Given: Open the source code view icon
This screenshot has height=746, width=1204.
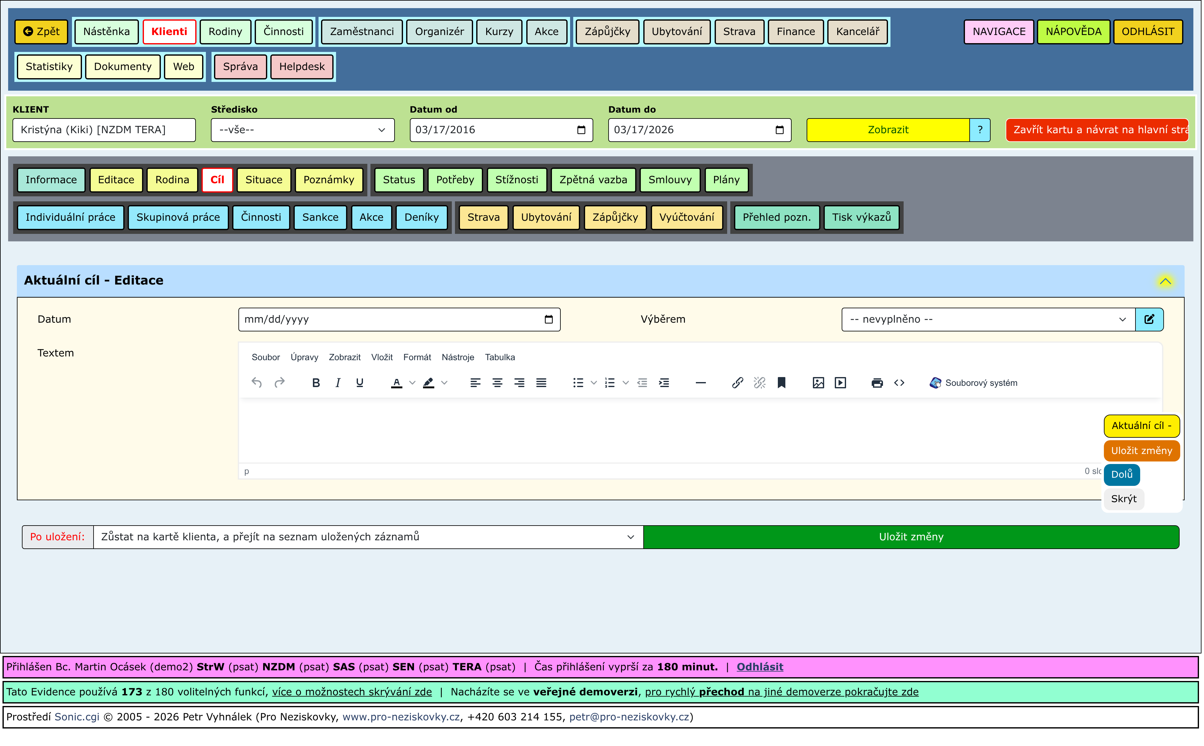Looking at the screenshot, I should click(899, 383).
